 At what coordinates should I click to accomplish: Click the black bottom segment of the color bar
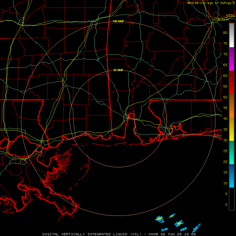pyautogui.click(x=232, y=199)
